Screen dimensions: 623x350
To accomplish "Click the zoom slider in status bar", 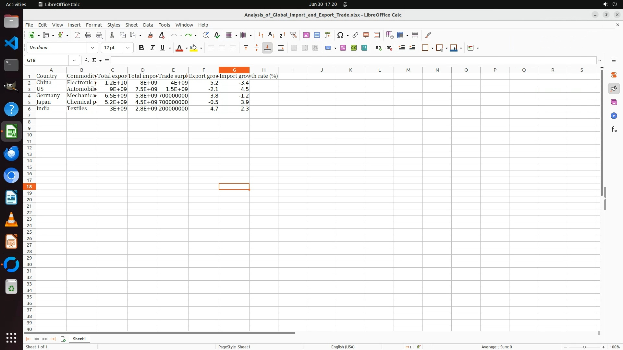I will tap(584, 347).
